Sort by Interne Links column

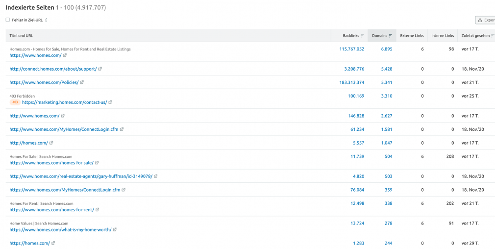(x=443, y=36)
